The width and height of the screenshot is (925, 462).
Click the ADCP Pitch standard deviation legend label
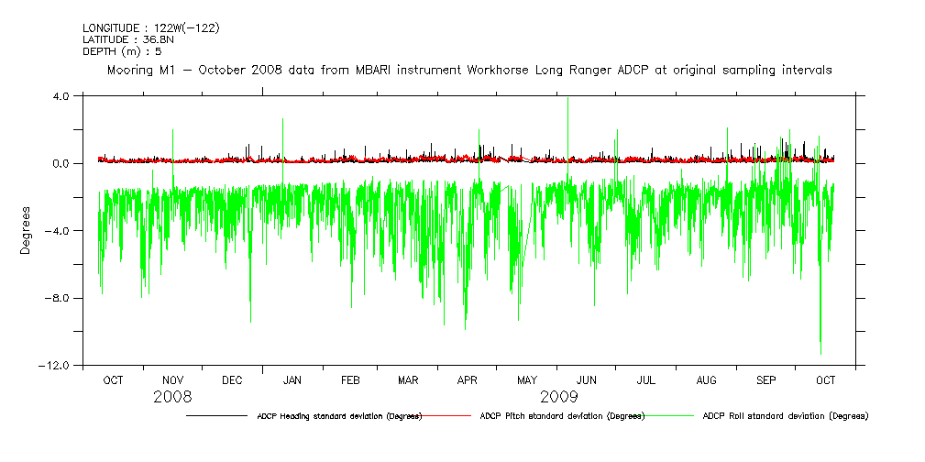(x=562, y=416)
